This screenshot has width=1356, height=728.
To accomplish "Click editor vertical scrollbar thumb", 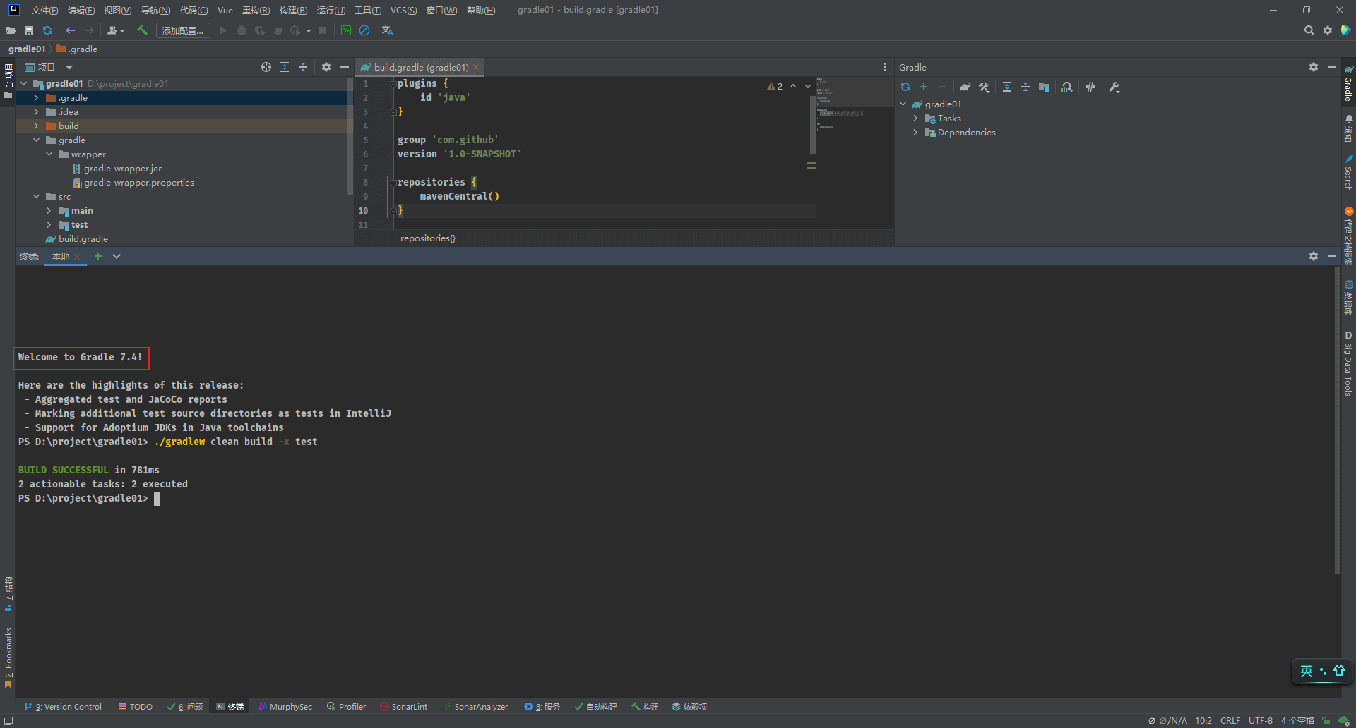I will coord(813,124).
